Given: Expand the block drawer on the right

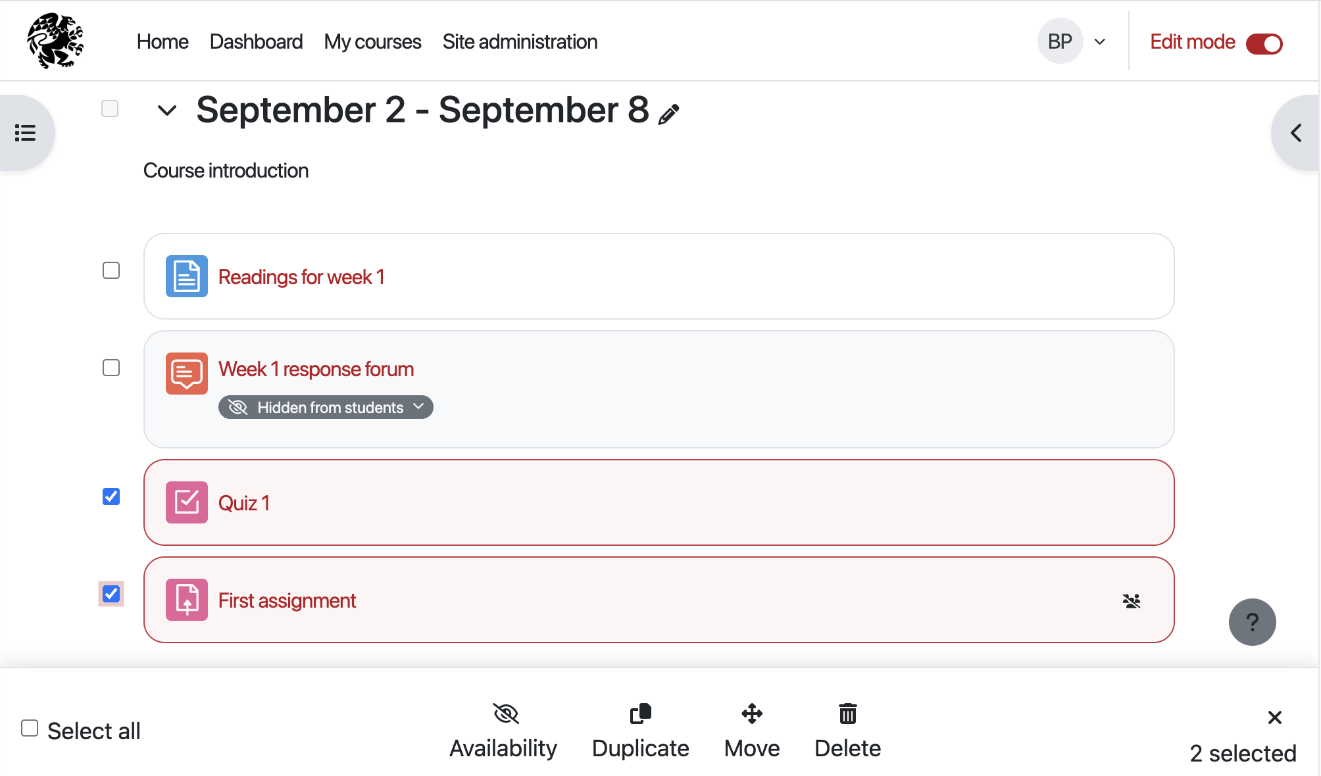Looking at the screenshot, I should point(1295,133).
